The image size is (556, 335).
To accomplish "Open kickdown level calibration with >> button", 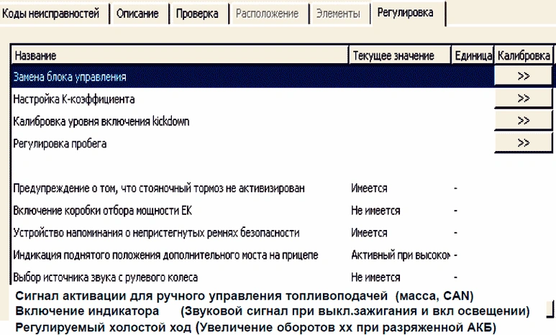I will [523, 121].
